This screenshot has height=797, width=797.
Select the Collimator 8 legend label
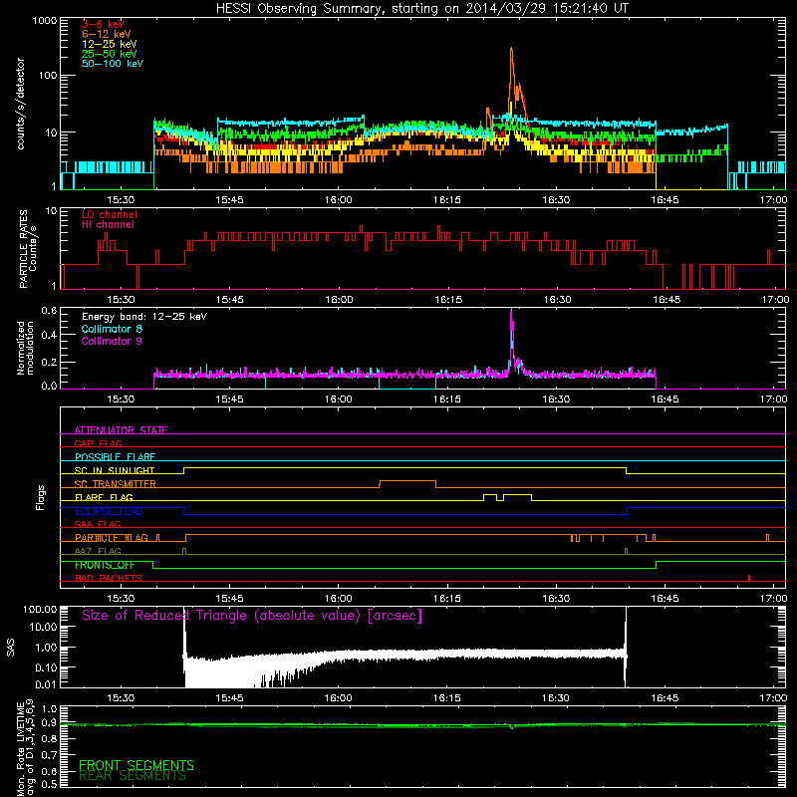112,329
